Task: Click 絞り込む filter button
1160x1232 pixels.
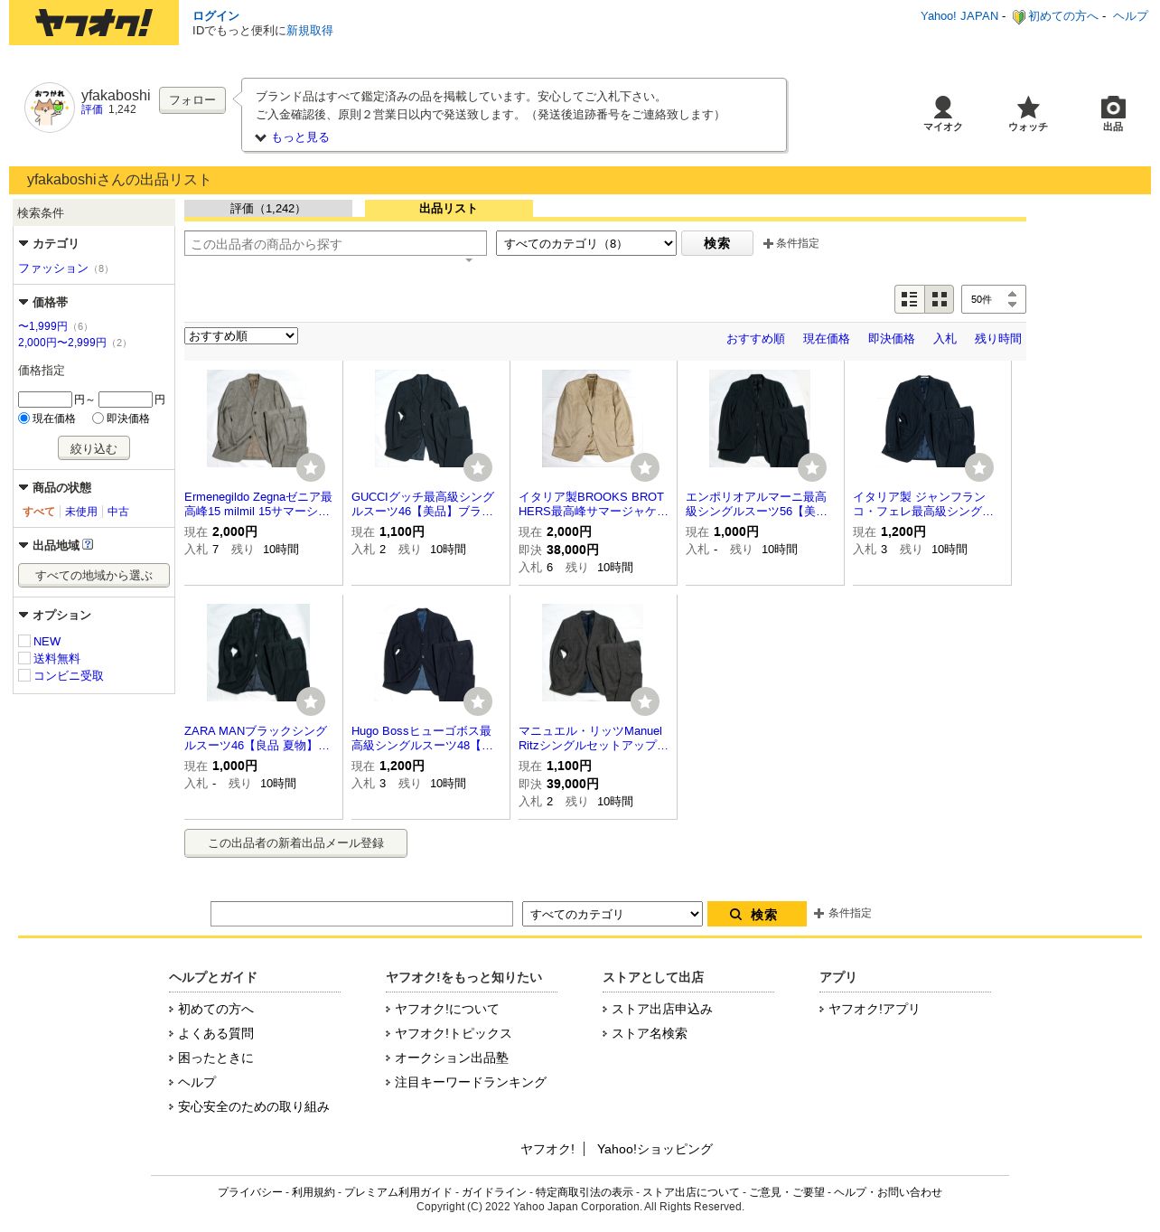Action: pos(94,448)
